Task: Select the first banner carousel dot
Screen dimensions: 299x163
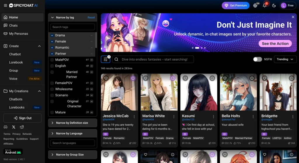Action: 193,48
